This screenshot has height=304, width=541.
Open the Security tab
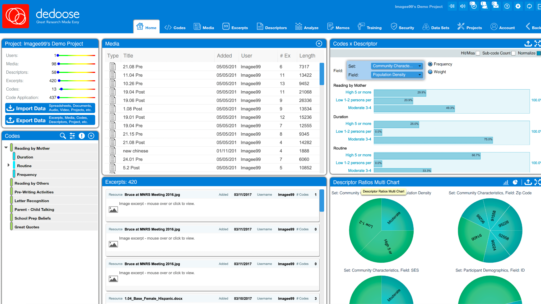[402, 27]
